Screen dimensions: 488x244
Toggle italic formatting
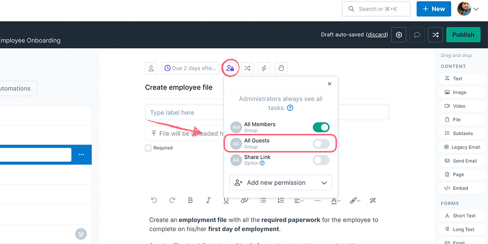pyautogui.click(x=209, y=201)
